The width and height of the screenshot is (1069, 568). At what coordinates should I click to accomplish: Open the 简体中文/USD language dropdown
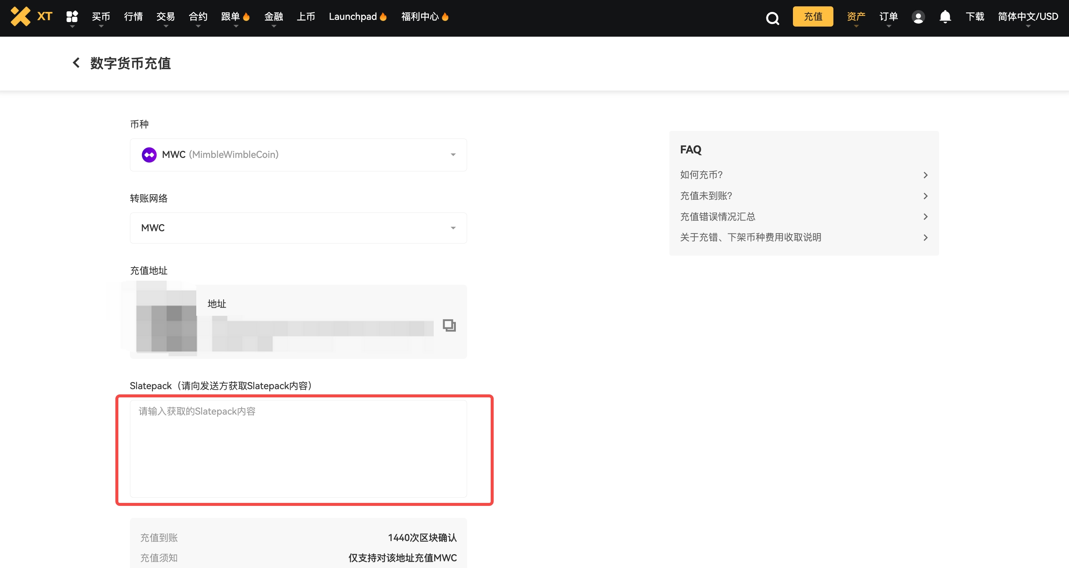point(1027,16)
